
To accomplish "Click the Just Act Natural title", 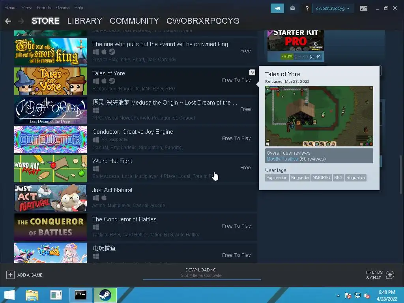I will click(x=112, y=190).
